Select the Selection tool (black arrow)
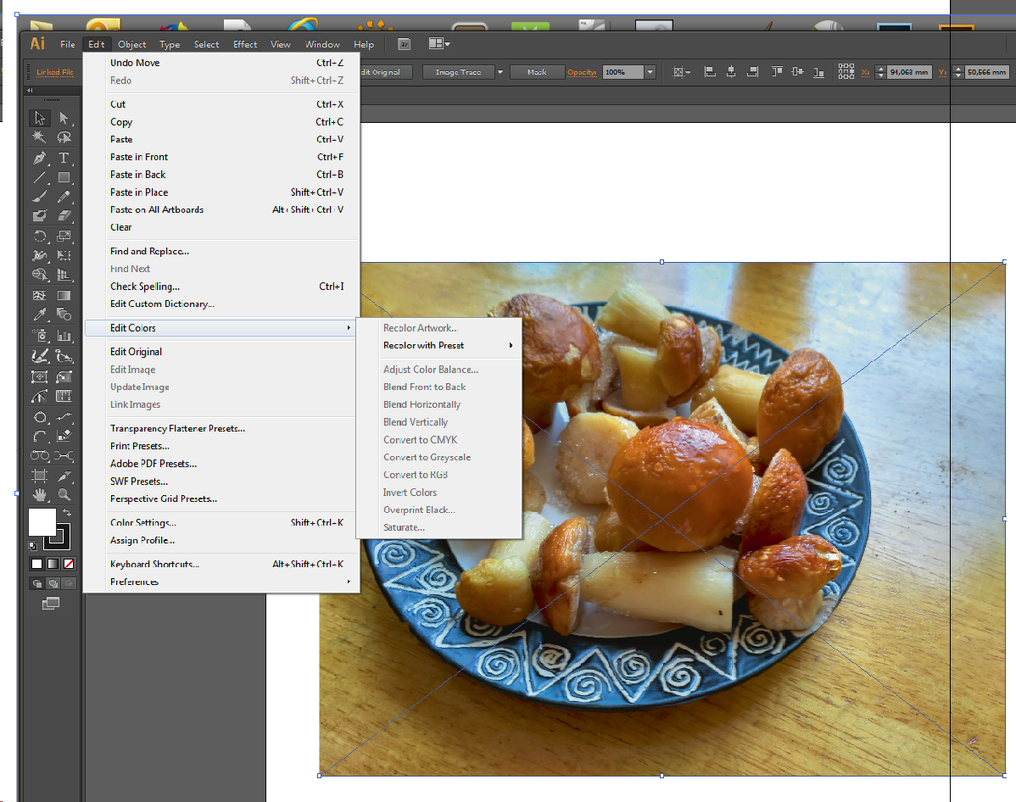This screenshot has height=802, width=1016. click(x=40, y=118)
